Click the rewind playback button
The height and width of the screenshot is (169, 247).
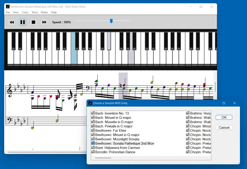pos(12,22)
